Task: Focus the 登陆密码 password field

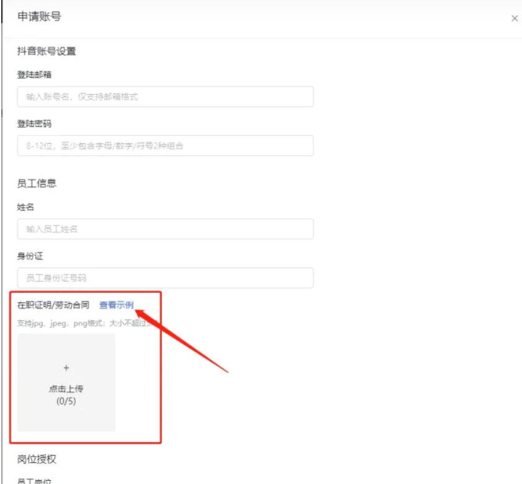Action: (165, 145)
